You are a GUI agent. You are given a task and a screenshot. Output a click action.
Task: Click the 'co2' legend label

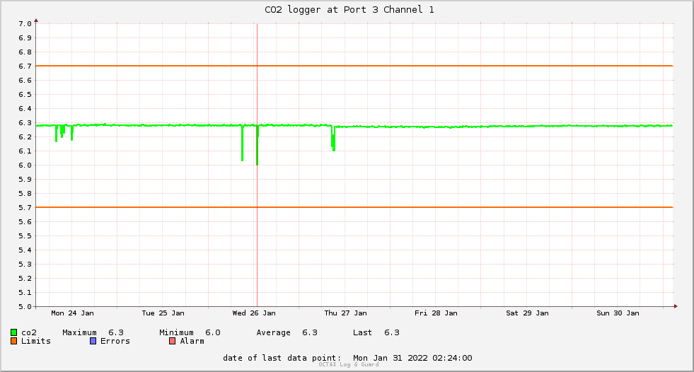[x=29, y=332]
